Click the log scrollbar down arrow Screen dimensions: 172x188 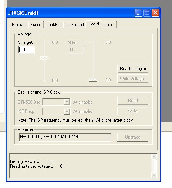[154, 175]
